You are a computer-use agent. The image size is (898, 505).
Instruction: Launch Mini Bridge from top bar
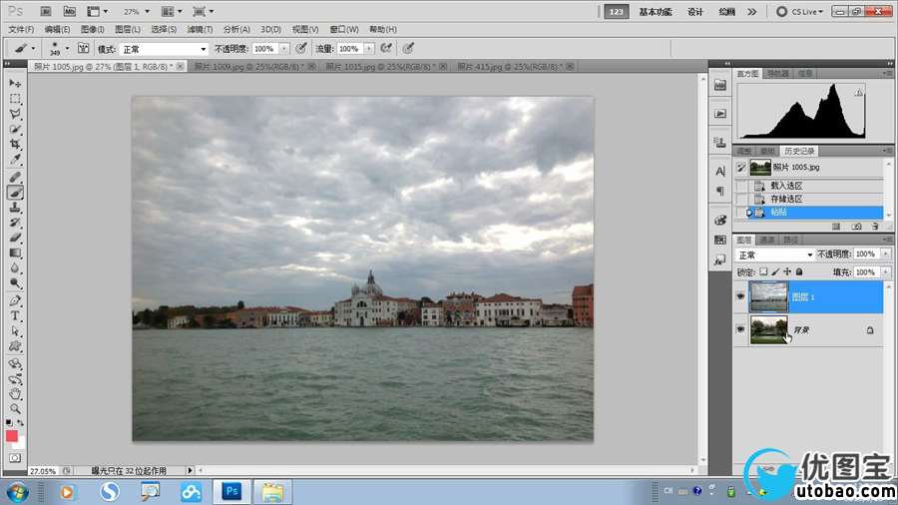pyautogui.click(x=69, y=11)
